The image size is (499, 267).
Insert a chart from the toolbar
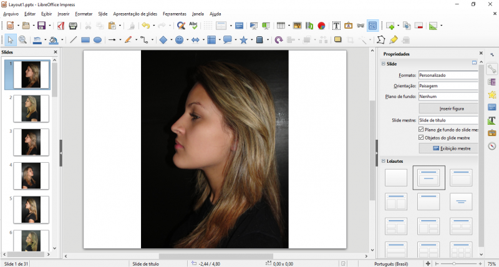point(321,26)
